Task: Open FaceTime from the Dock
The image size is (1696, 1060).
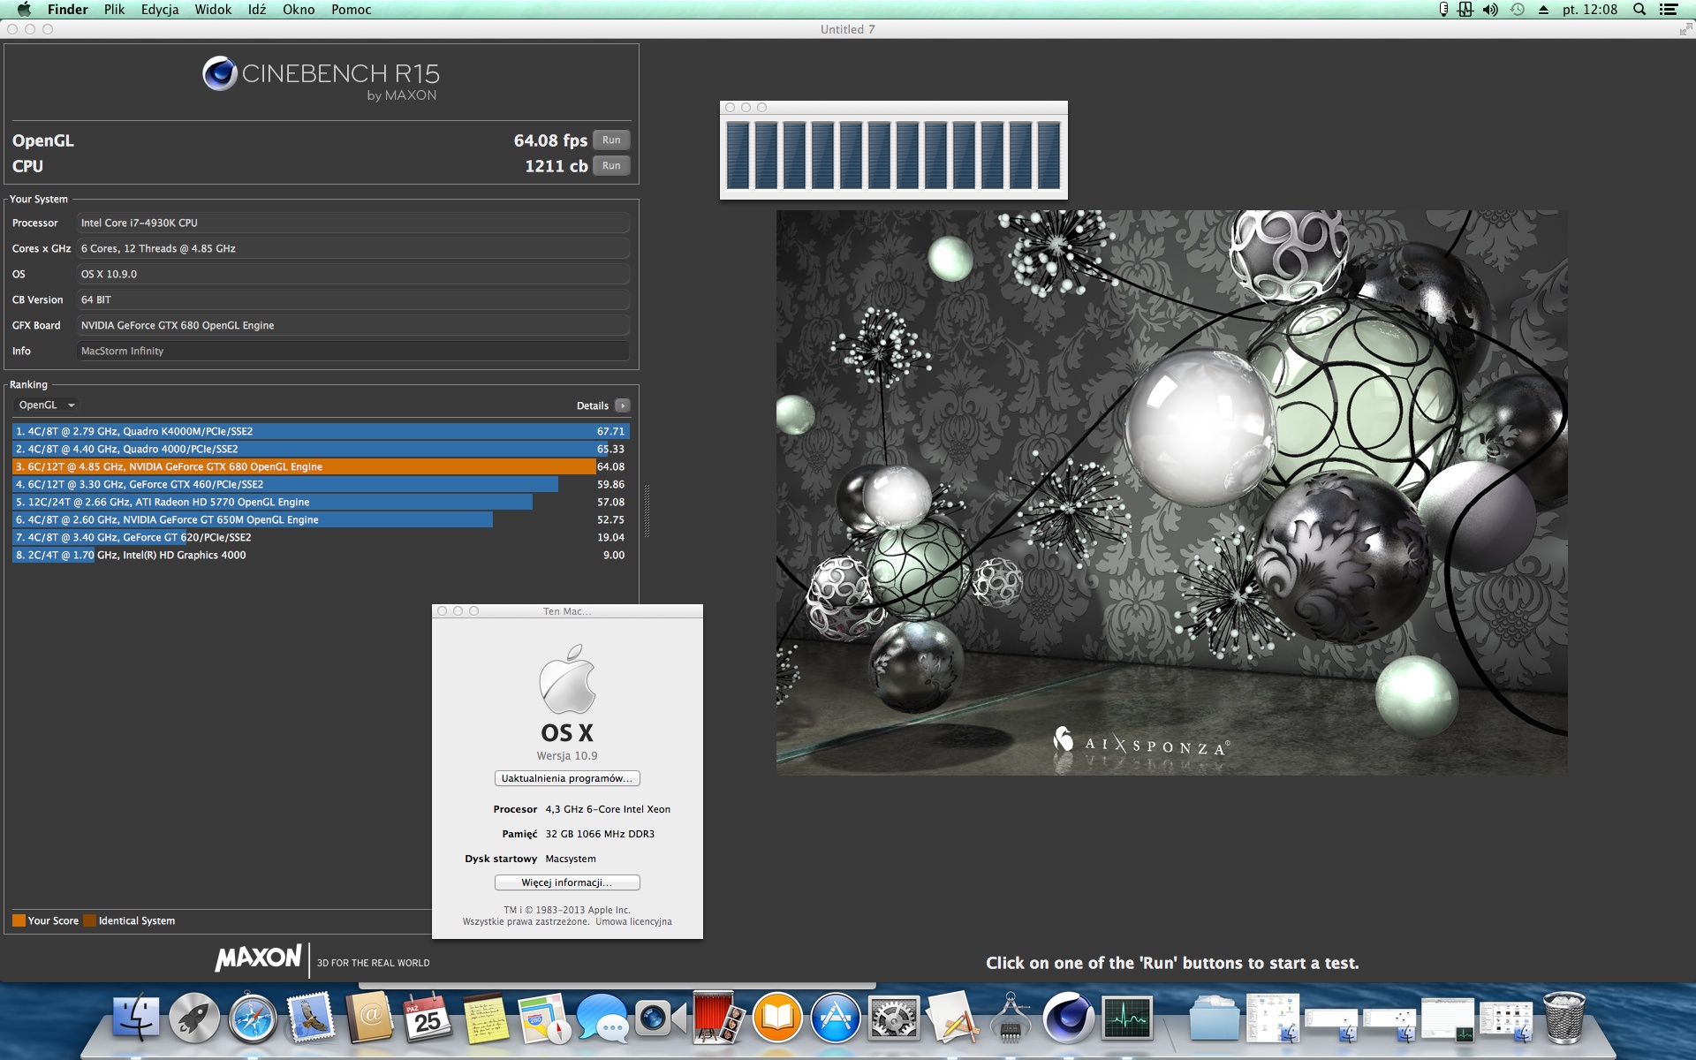Action: tap(661, 1018)
